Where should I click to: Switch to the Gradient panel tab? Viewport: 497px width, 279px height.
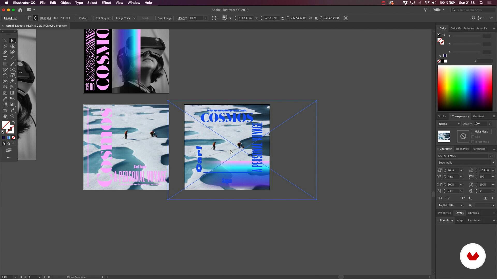coord(478,116)
